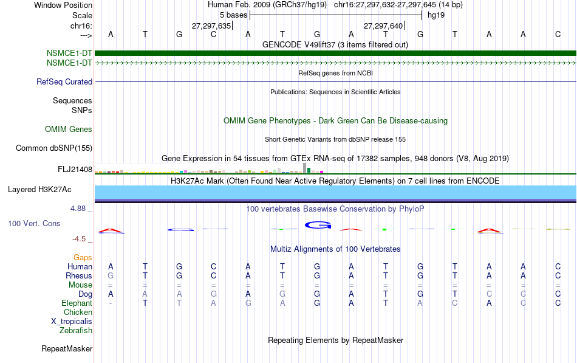
Task: Click the -4.5 PhyloP lower axis value
Action: click(79, 239)
